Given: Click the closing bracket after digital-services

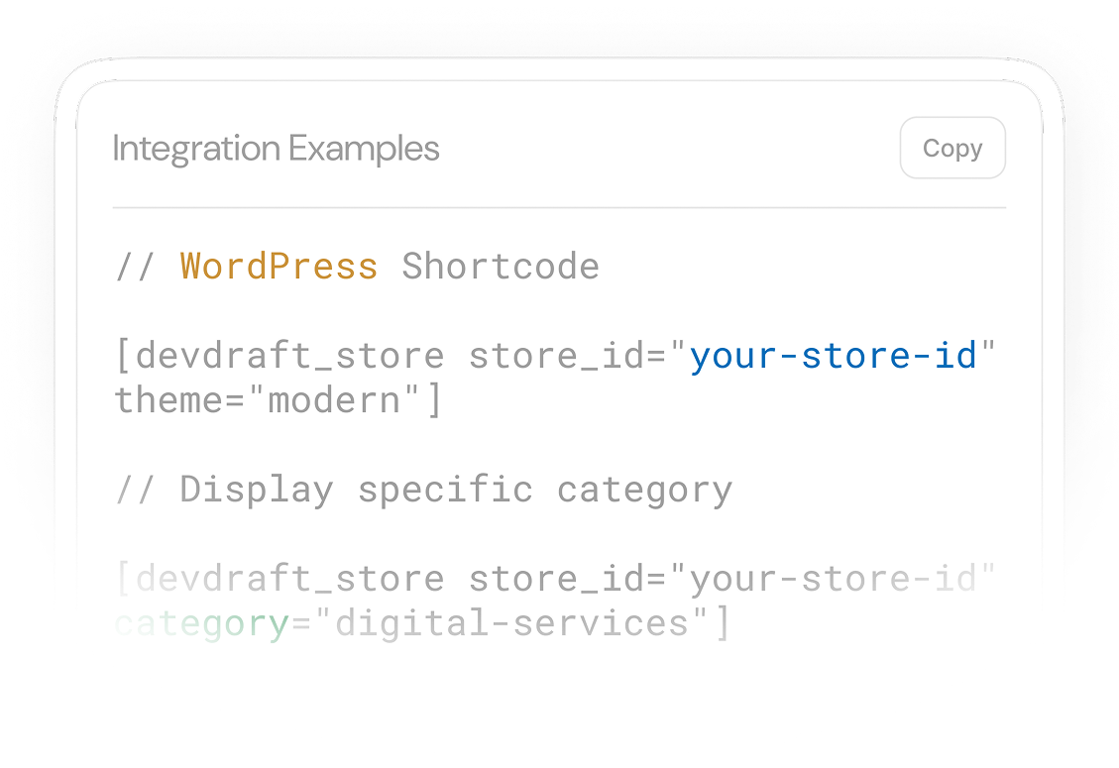Looking at the screenshot, I should tap(722, 622).
